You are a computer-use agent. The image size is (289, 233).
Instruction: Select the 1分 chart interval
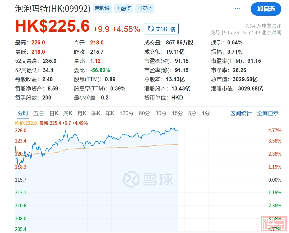(x=206, y=113)
